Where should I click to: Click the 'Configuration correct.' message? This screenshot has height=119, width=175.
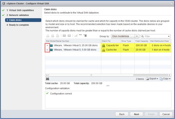(61, 94)
